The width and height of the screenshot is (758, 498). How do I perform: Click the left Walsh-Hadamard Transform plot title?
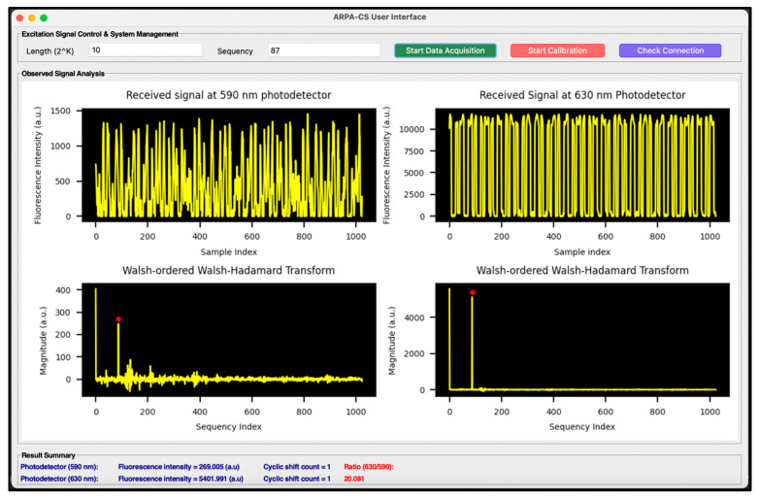coord(227,270)
